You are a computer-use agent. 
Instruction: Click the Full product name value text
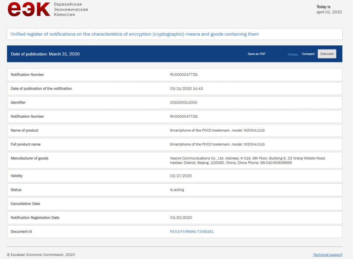tap(217, 144)
